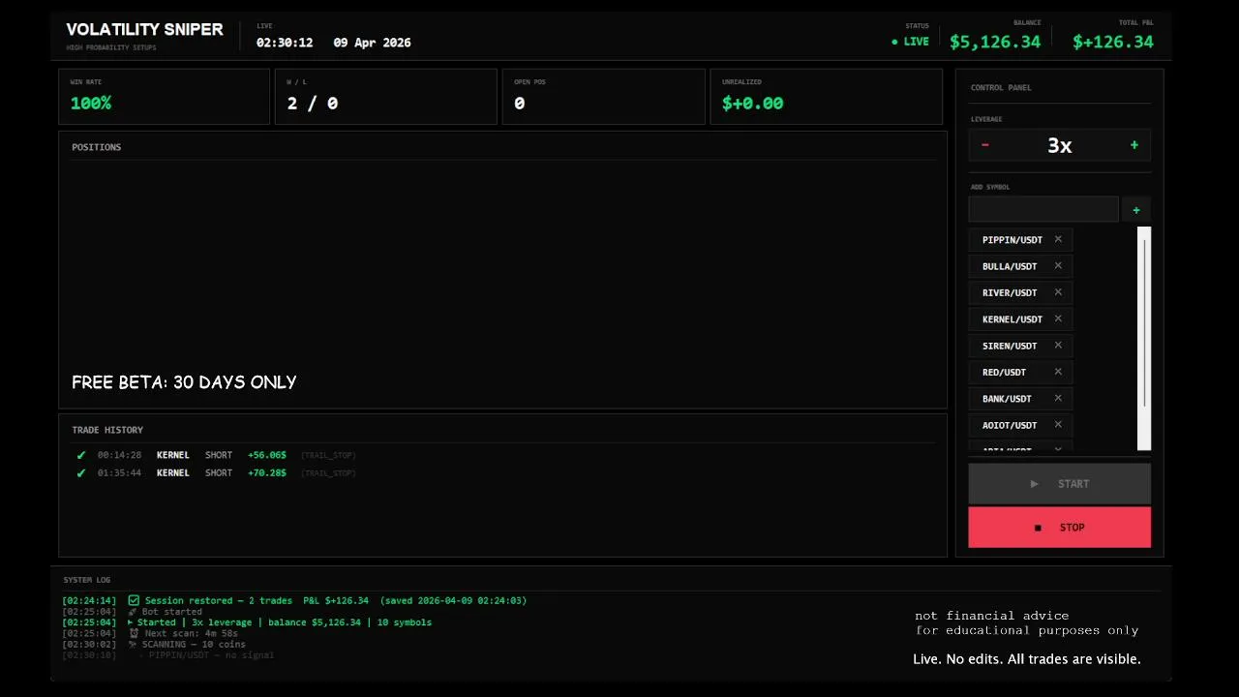Click the 100% win rate value
Screen dimensions: 1239x697
click(91, 103)
